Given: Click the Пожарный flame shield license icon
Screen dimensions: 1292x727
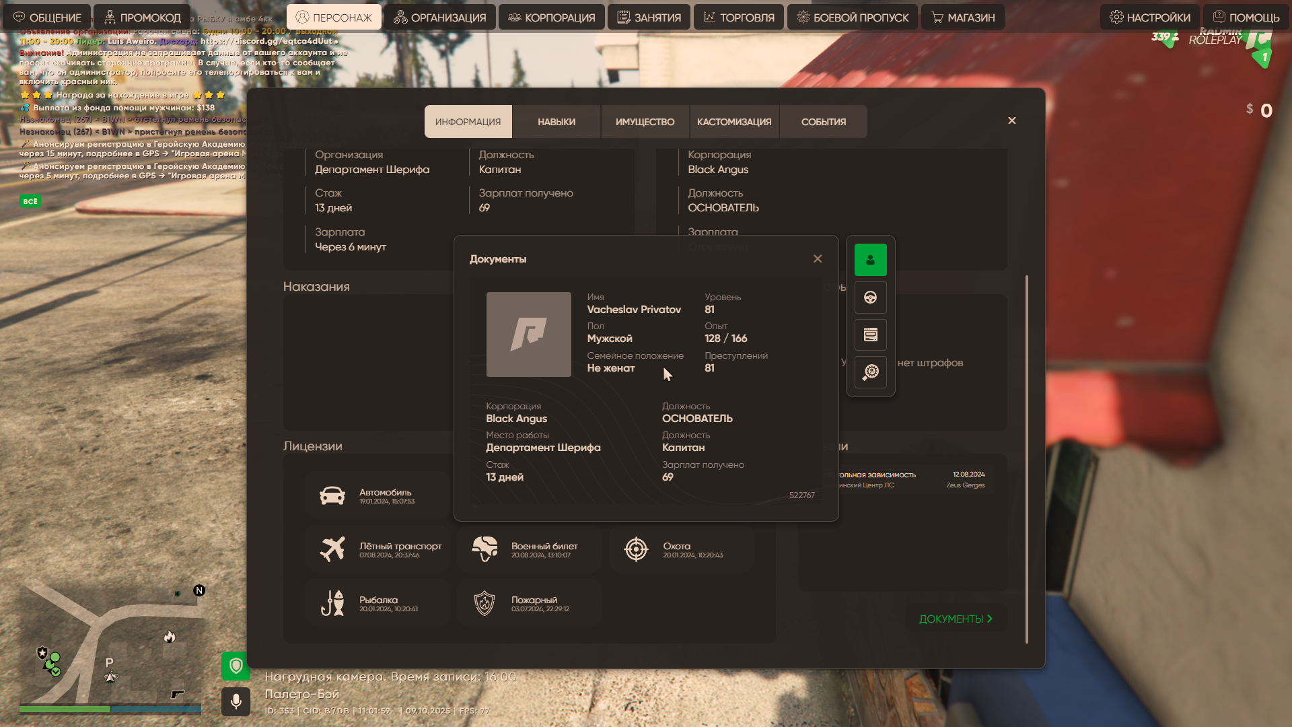Looking at the screenshot, I should (x=485, y=603).
